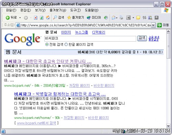Click the scrollbar down arrow
This screenshot has height=135, width=172.
[168, 126]
